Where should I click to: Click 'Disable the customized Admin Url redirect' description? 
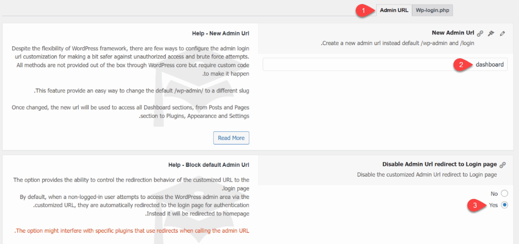point(426,175)
